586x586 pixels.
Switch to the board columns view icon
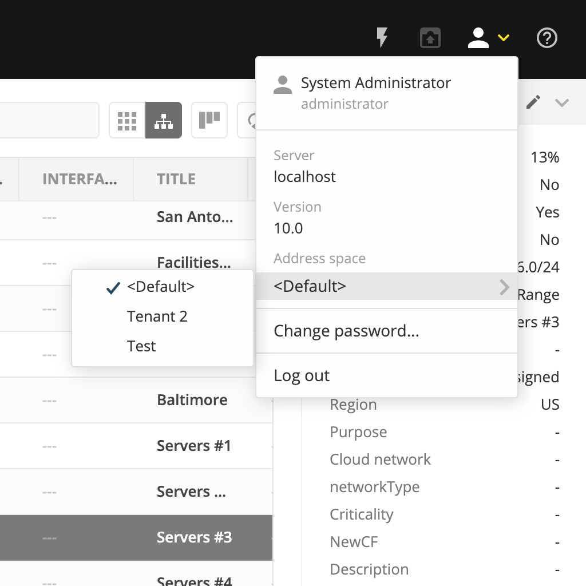pyautogui.click(x=209, y=120)
